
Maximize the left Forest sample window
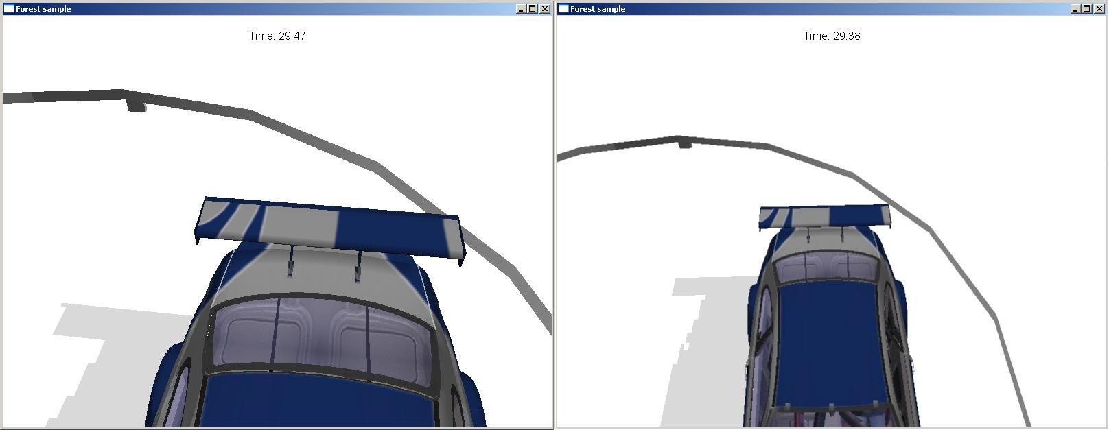tap(533, 9)
